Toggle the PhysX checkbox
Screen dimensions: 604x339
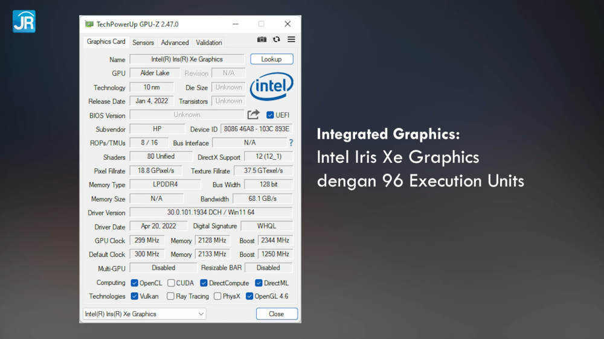(217, 296)
